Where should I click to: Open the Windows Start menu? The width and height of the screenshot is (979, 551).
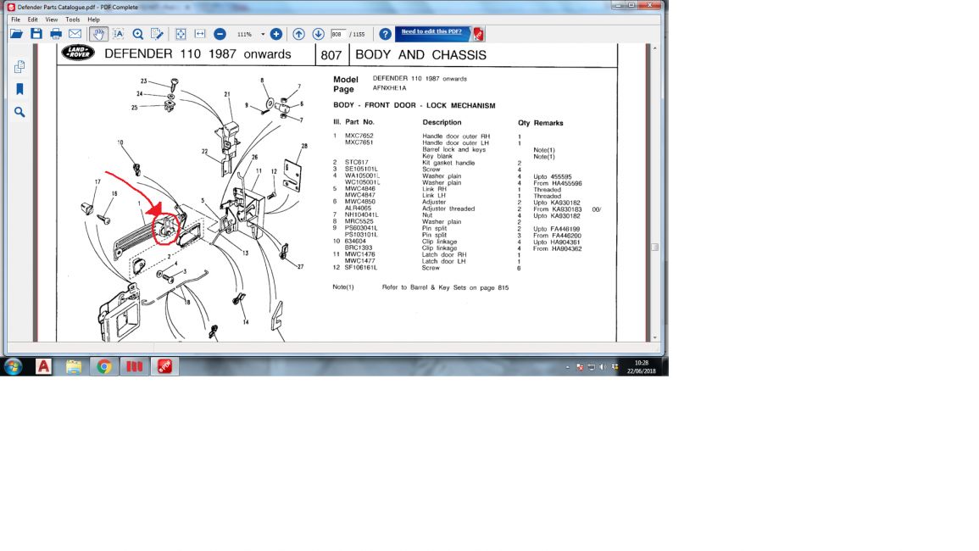coord(13,366)
